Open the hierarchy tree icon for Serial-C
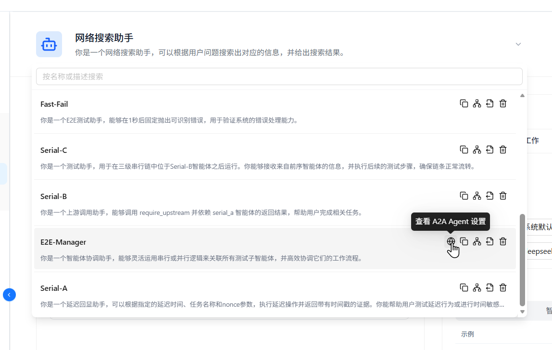The image size is (552, 350). click(x=477, y=150)
